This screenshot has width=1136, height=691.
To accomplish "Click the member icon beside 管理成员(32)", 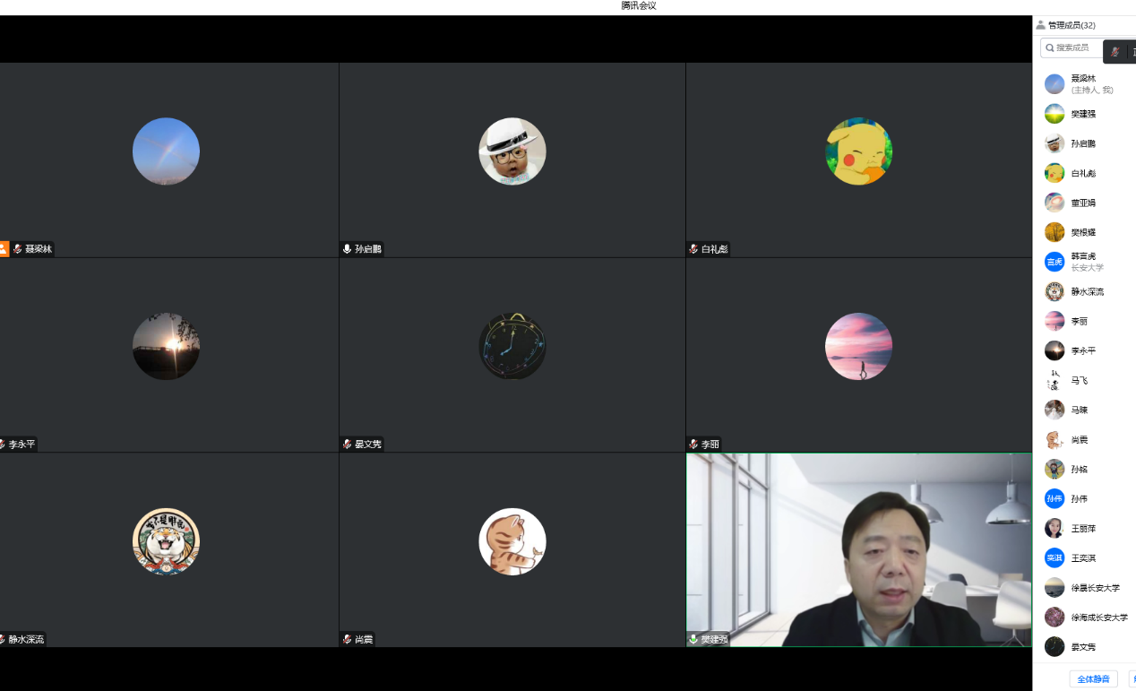I will [x=1040, y=25].
